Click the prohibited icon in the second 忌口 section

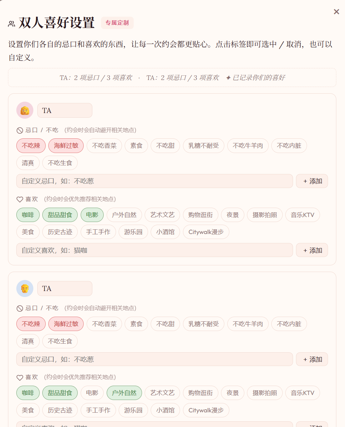coord(20,308)
